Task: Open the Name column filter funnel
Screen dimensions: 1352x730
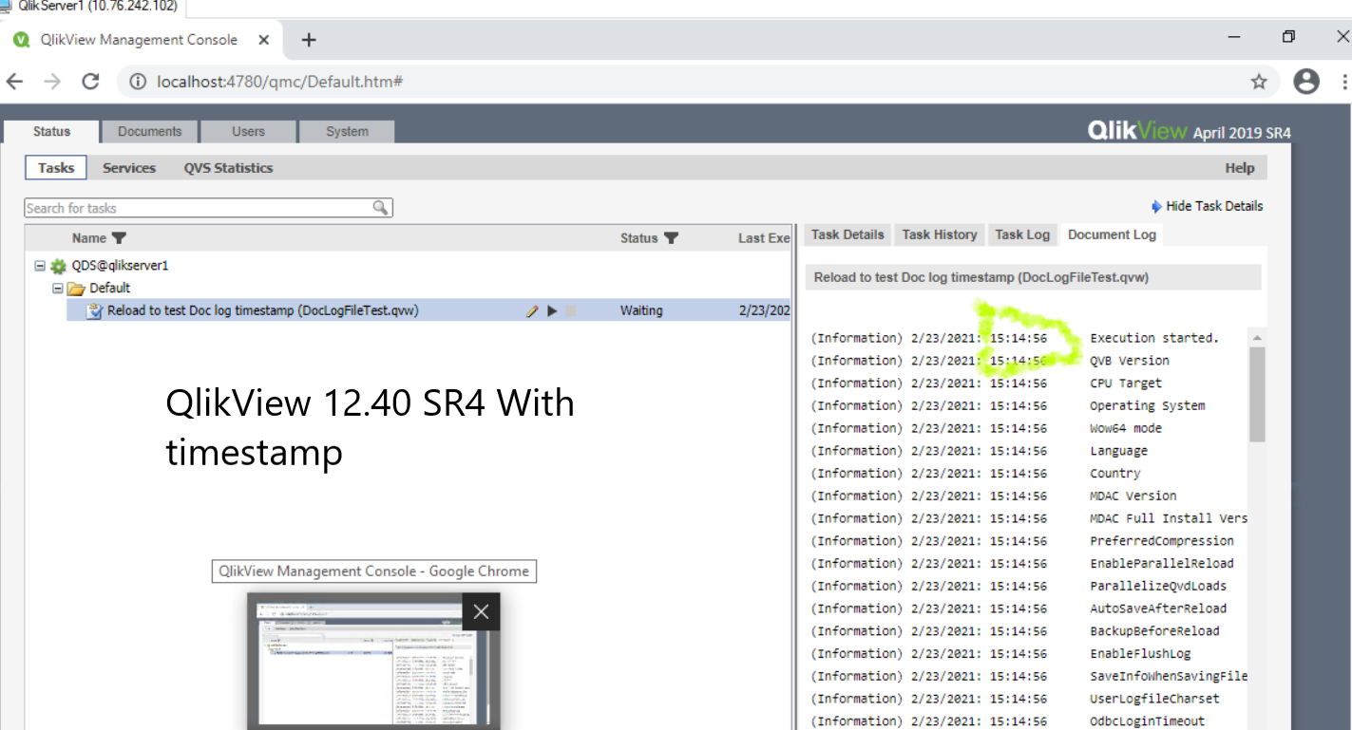Action: (x=121, y=238)
